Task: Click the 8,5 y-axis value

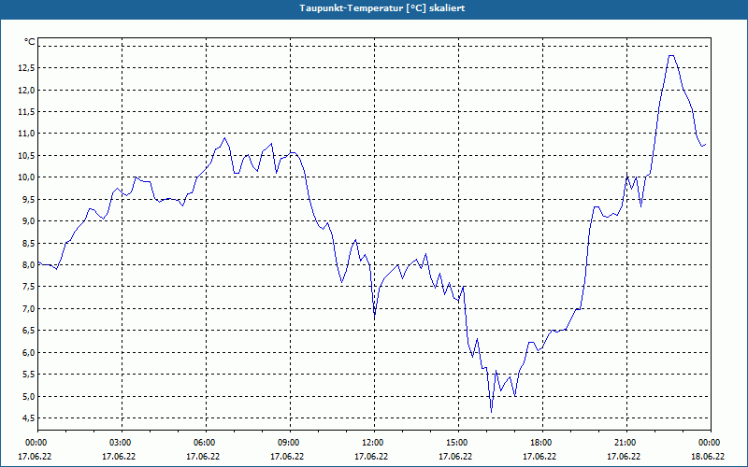Action: (28, 243)
